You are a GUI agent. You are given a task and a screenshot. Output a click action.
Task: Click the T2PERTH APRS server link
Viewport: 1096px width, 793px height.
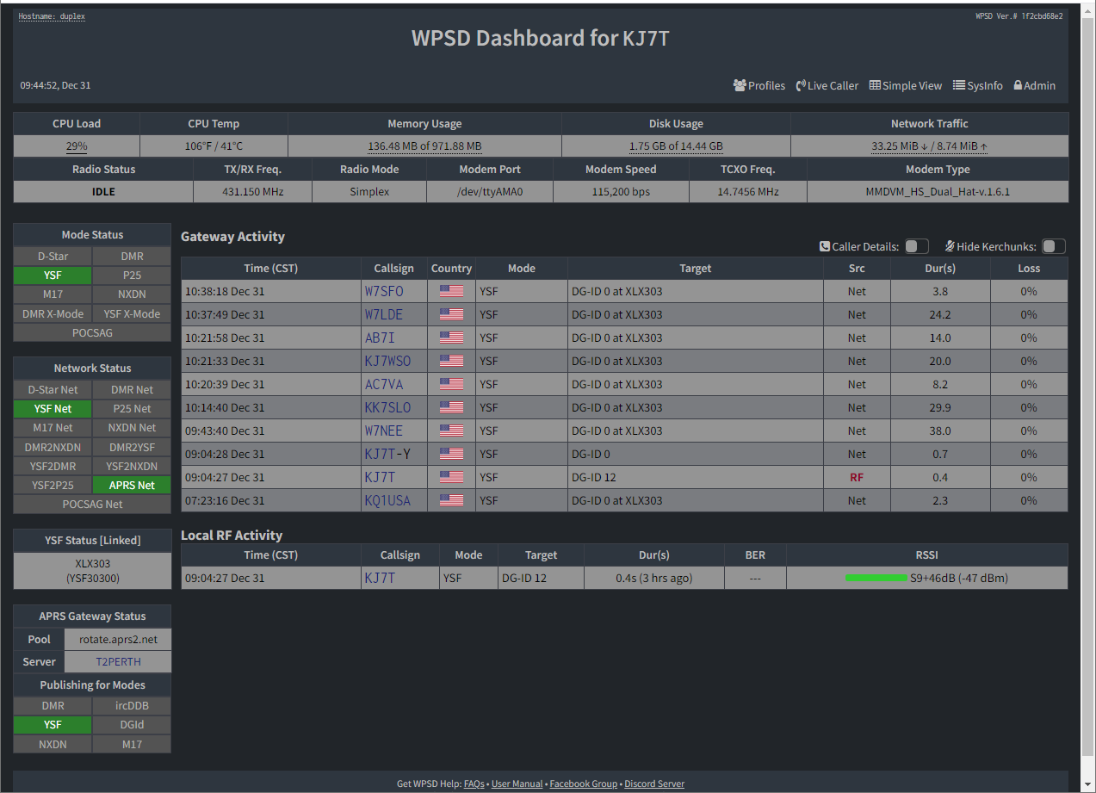[118, 662]
